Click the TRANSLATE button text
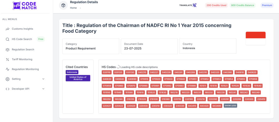The height and width of the screenshot is (122, 279). click(x=186, y=5)
